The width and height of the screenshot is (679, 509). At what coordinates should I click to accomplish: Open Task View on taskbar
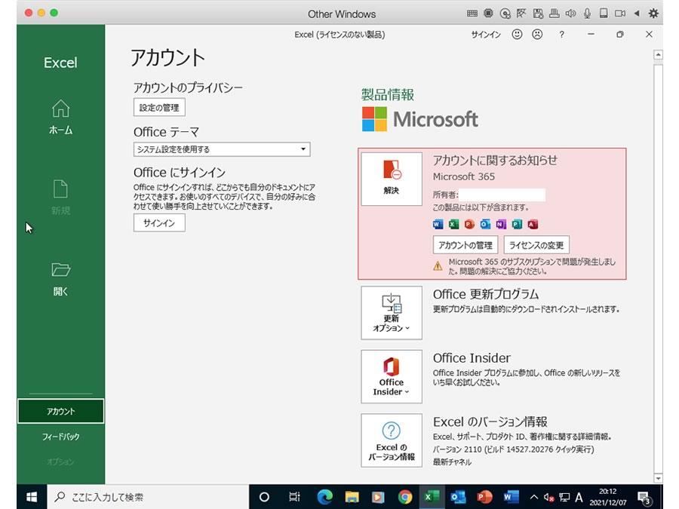pyautogui.click(x=294, y=497)
